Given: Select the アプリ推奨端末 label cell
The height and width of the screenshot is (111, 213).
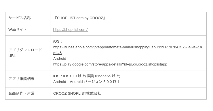Looking at the screenshot, I should (x=28, y=79).
